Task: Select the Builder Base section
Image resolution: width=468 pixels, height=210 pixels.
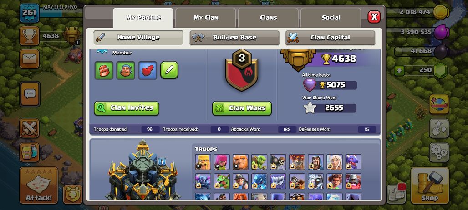Action: pyautogui.click(x=234, y=38)
